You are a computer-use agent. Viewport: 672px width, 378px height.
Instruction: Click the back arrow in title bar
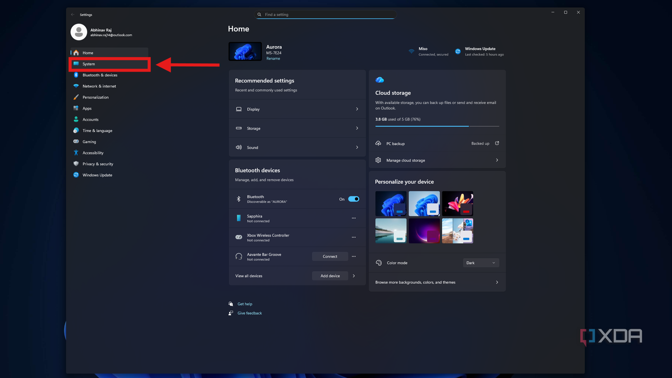[x=73, y=15]
